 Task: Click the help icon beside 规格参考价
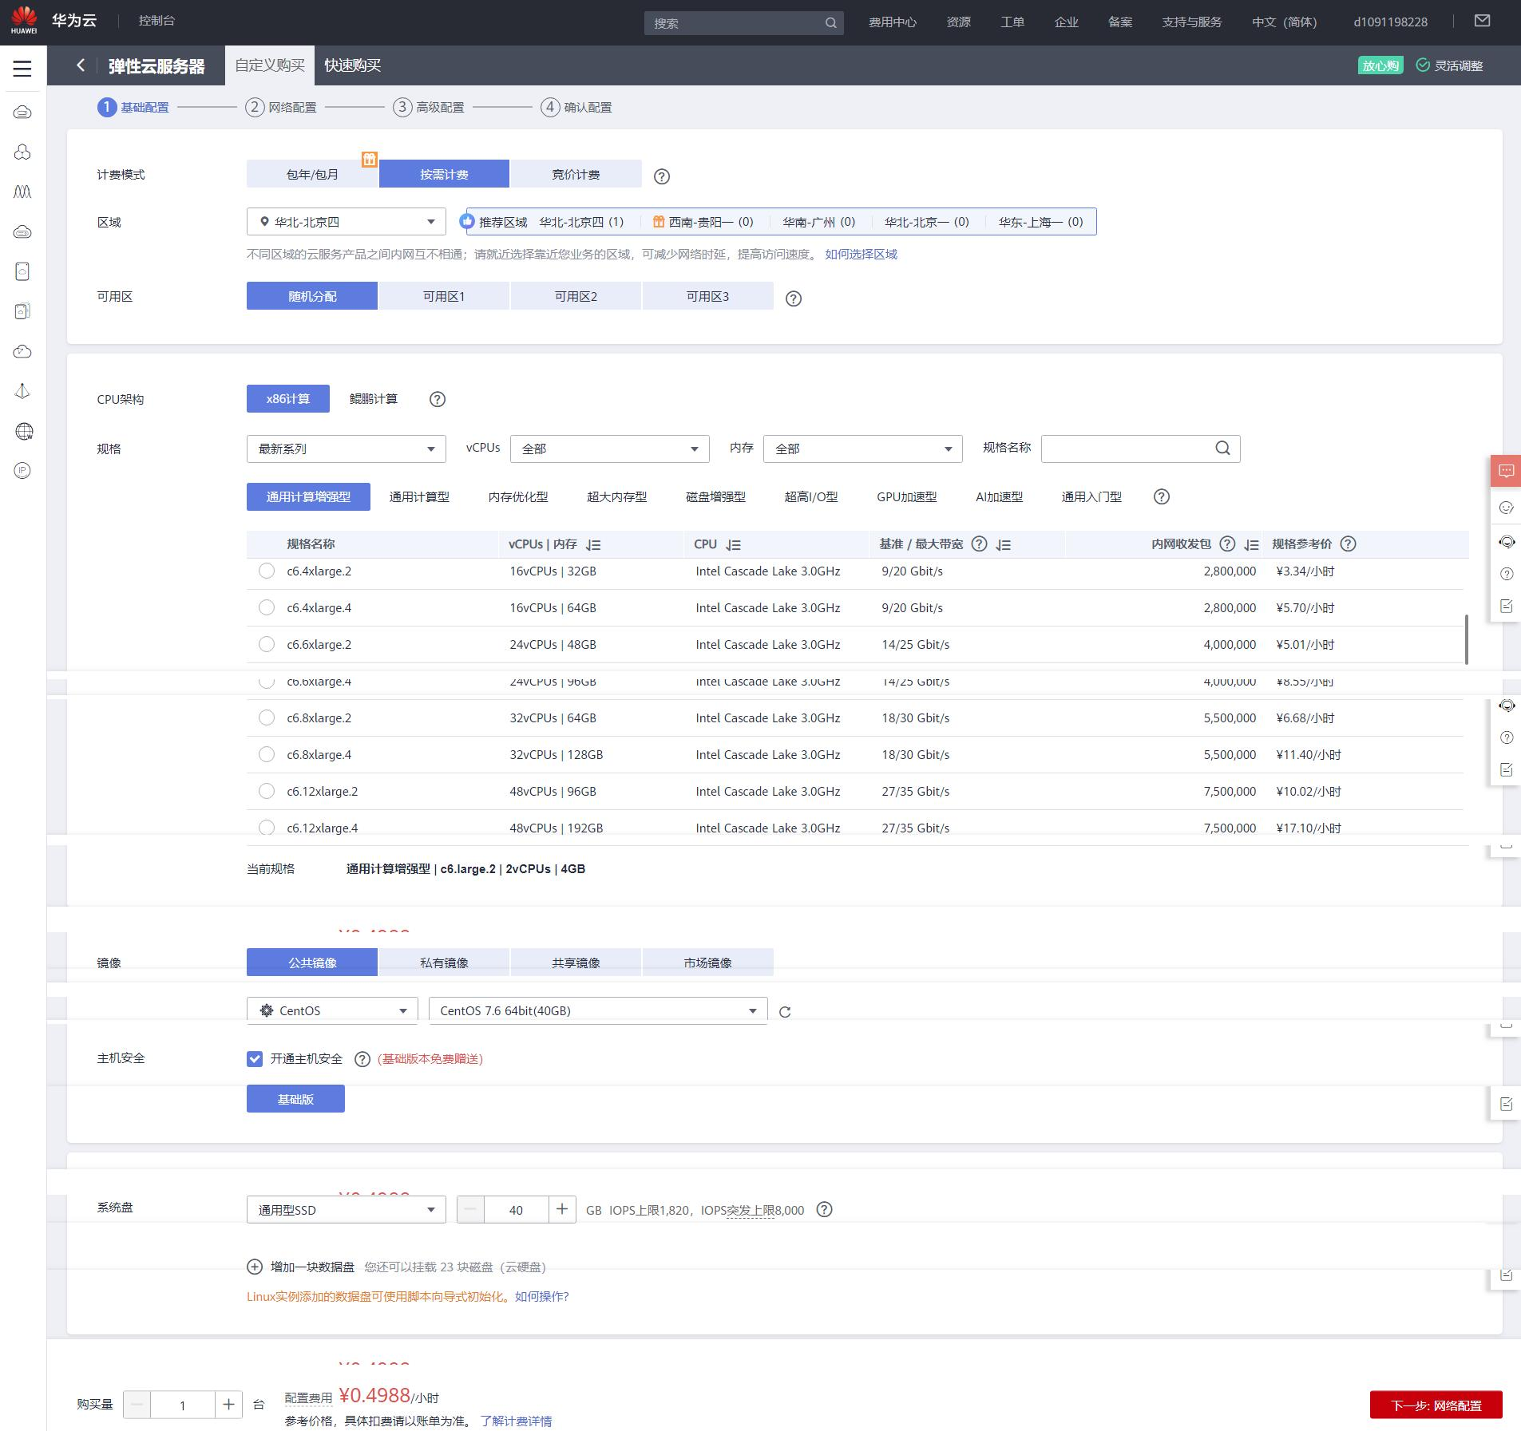1348,544
